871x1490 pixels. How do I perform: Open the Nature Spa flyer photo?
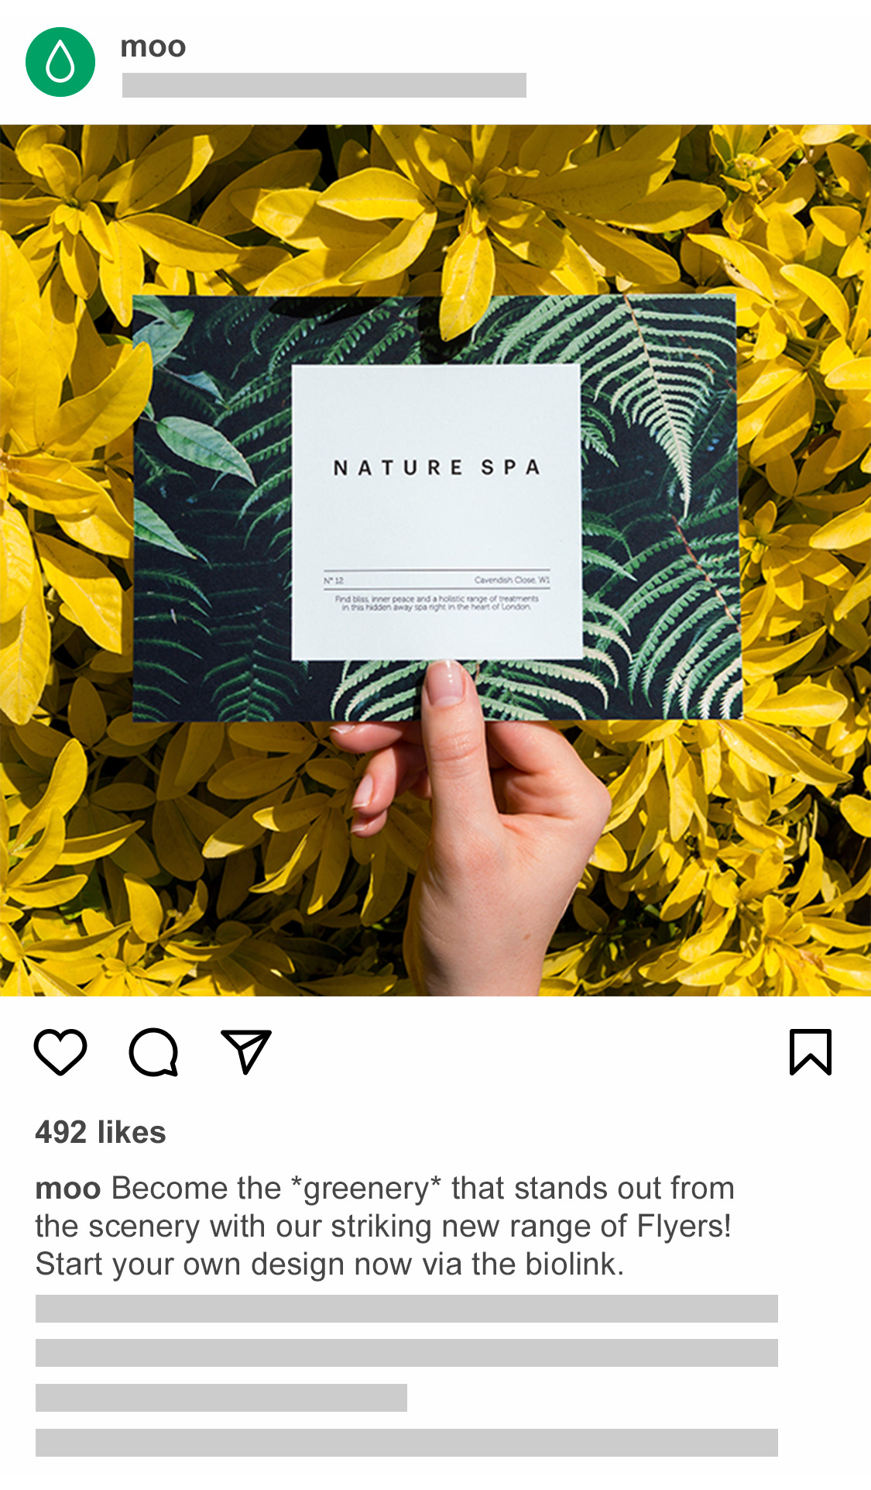435,560
